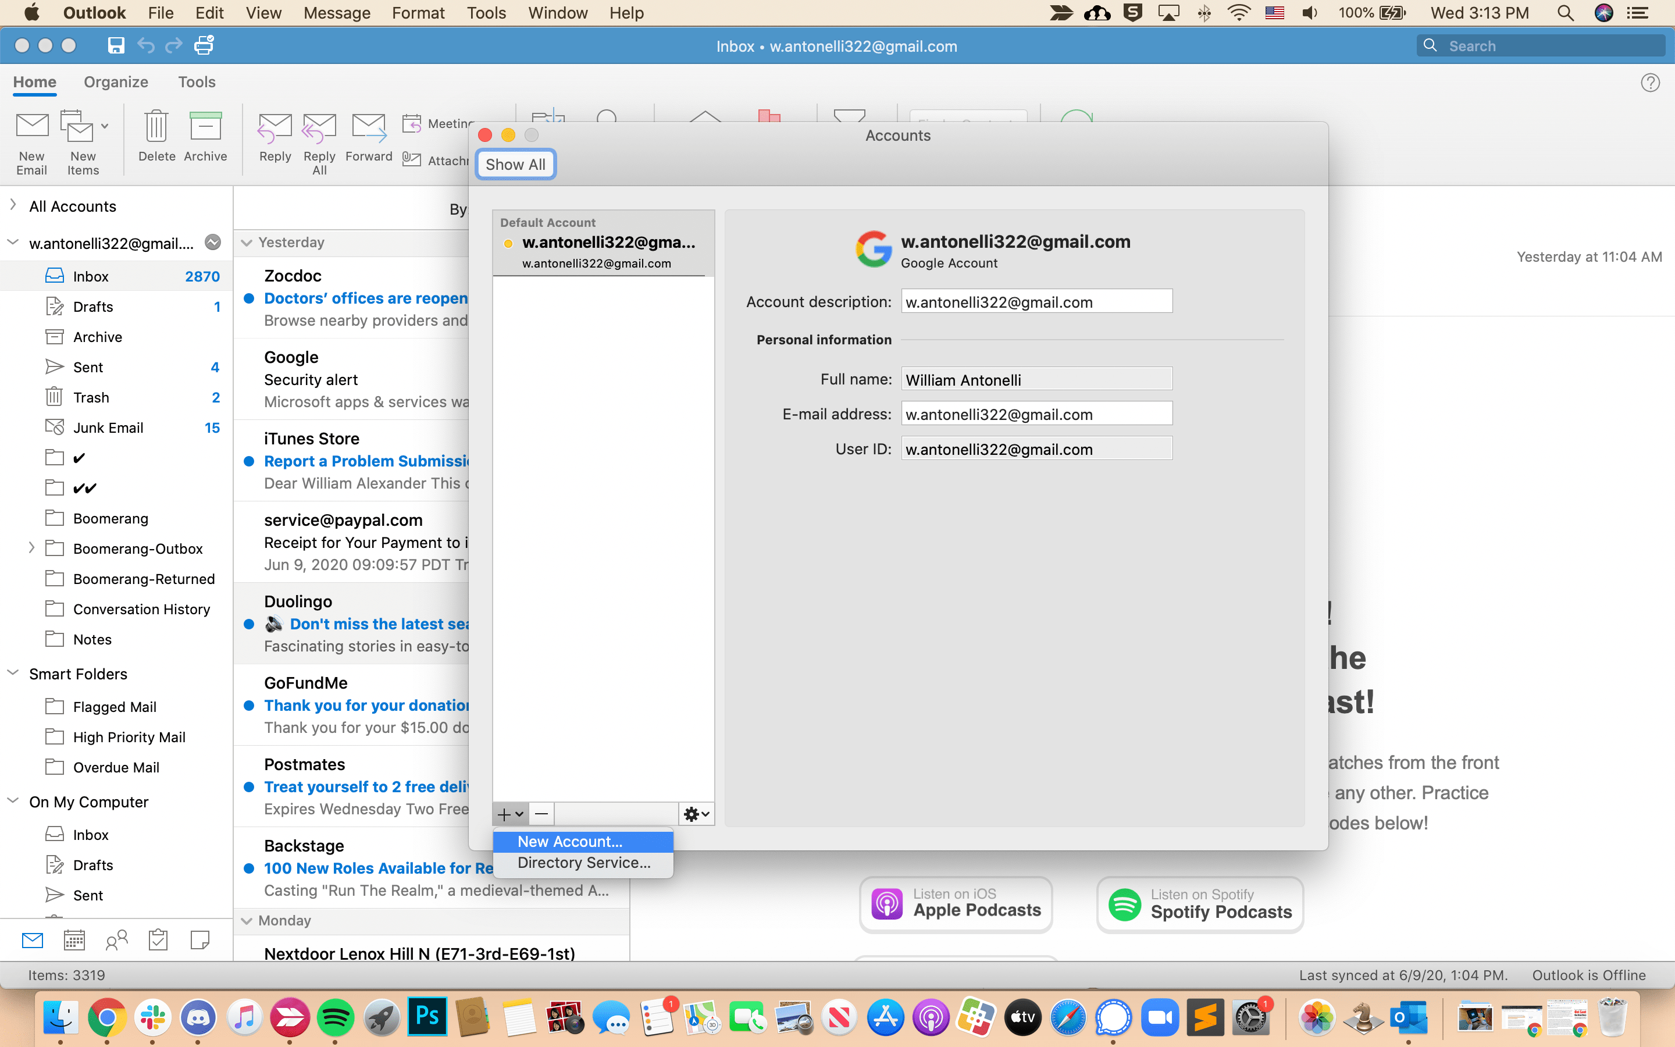Screen dimensions: 1675x1047
Task: Select New Account... menu item
Action: coord(583,841)
